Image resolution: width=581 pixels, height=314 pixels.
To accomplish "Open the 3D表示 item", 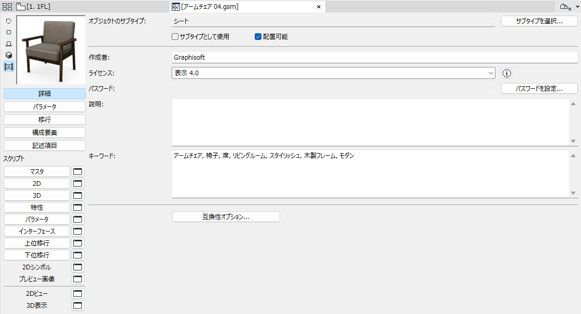I will coord(37,306).
